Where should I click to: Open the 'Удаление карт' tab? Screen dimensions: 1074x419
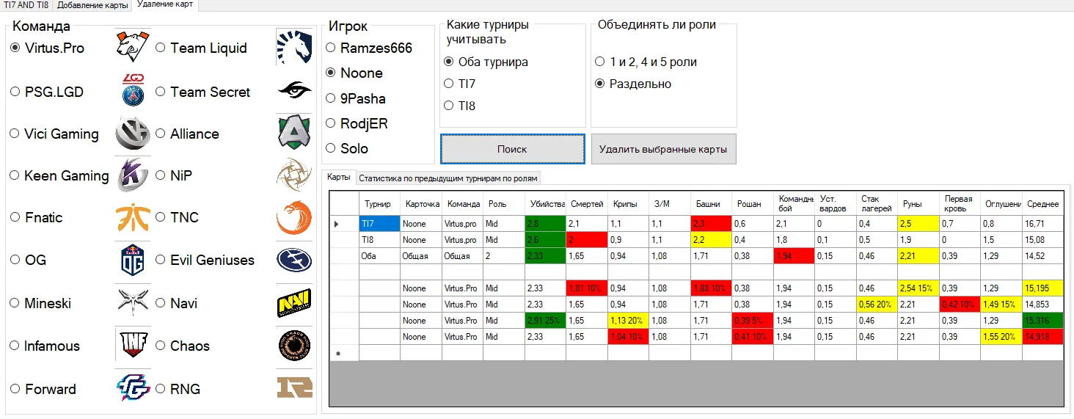point(166,5)
